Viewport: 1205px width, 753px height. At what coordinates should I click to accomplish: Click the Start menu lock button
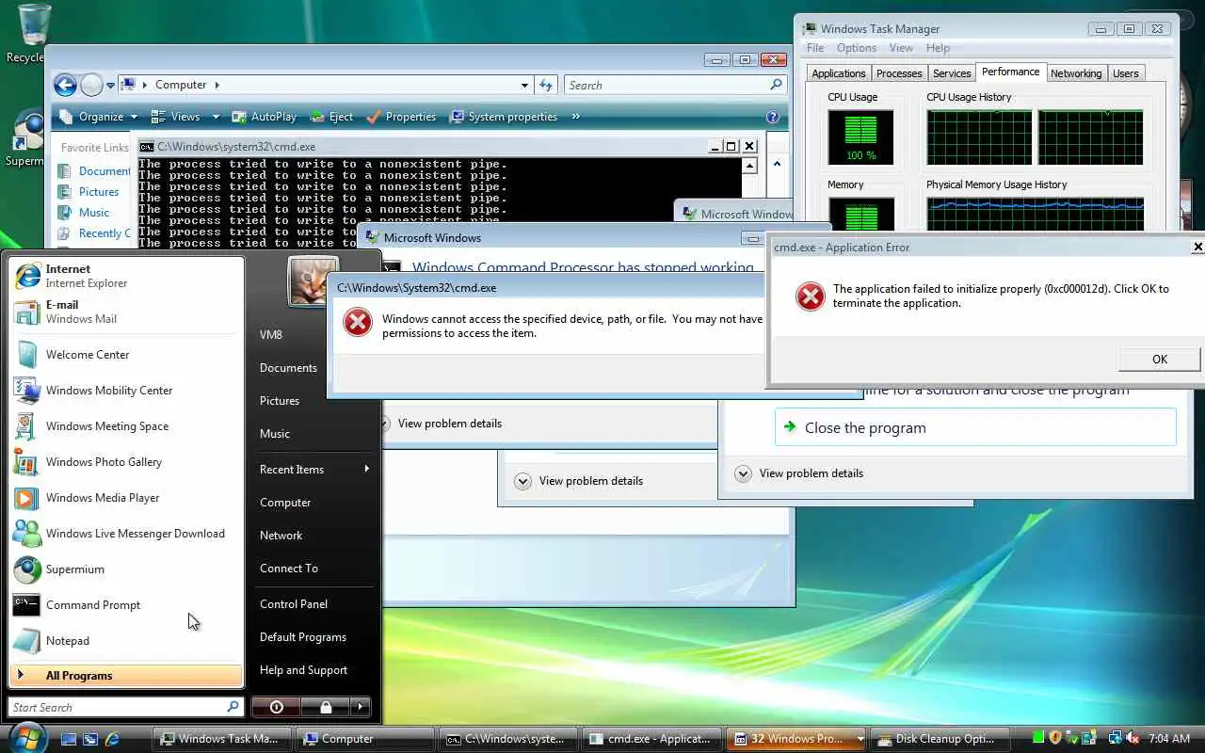pyautogui.click(x=325, y=707)
